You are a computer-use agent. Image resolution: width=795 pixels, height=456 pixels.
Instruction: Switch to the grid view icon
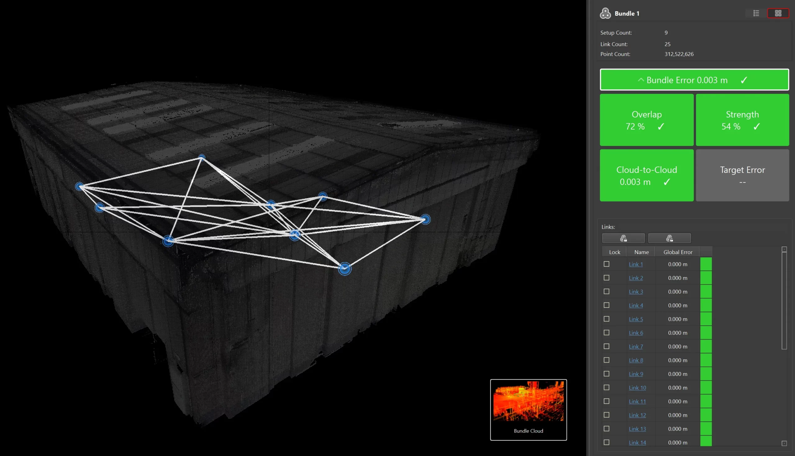778,13
